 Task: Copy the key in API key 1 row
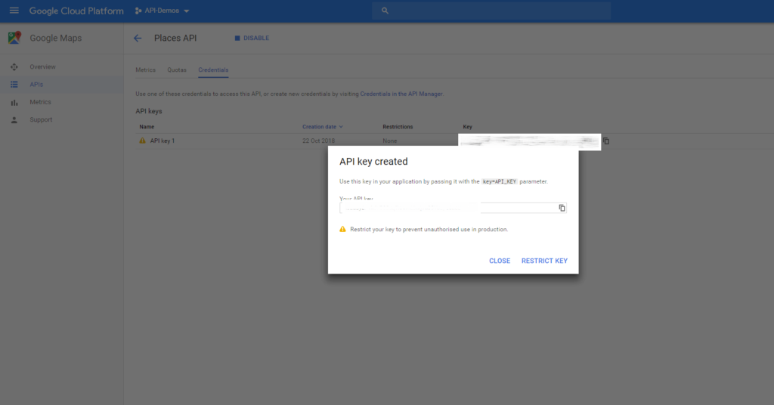606,141
